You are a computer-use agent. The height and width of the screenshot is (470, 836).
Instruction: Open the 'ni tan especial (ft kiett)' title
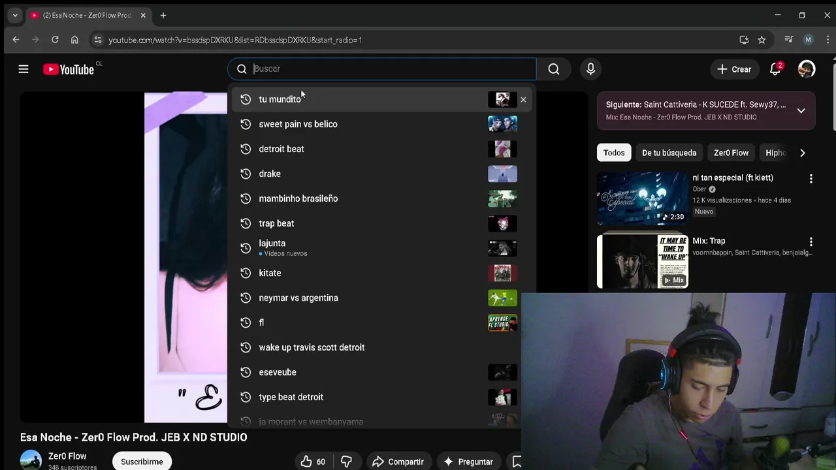pyautogui.click(x=733, y=178)
